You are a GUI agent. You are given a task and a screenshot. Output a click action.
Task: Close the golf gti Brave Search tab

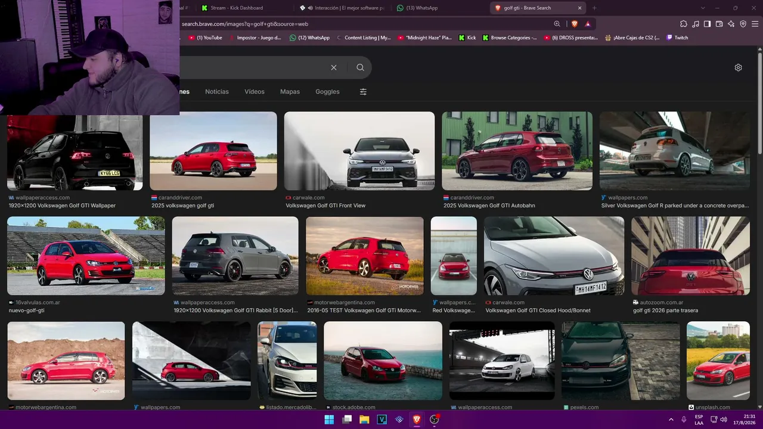[579, 8]
